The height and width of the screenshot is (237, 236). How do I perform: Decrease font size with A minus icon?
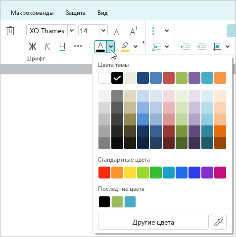click(x=118, y=31)
